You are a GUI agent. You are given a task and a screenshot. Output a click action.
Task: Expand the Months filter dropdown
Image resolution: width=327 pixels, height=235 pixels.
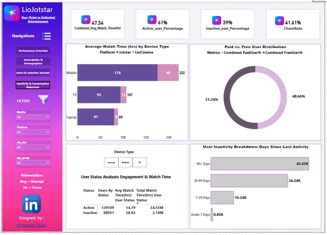coord(33,117)
